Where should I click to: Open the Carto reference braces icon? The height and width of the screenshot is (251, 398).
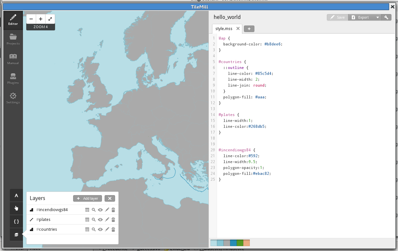tap(16, 221)
